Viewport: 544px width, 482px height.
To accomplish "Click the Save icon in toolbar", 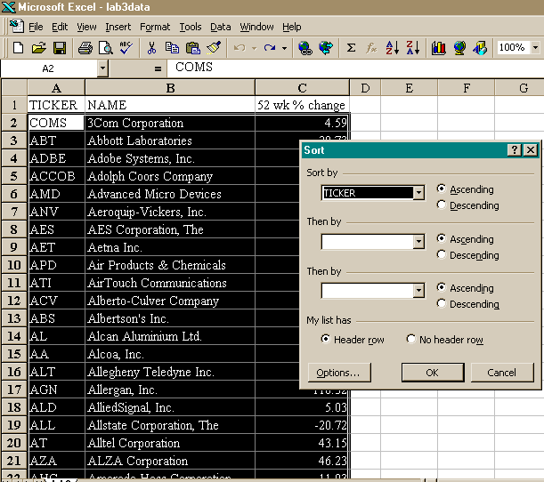I will pos(60,48).
